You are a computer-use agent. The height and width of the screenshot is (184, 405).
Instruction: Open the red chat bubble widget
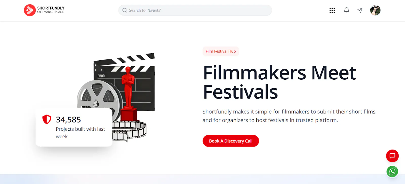[392, 156]
